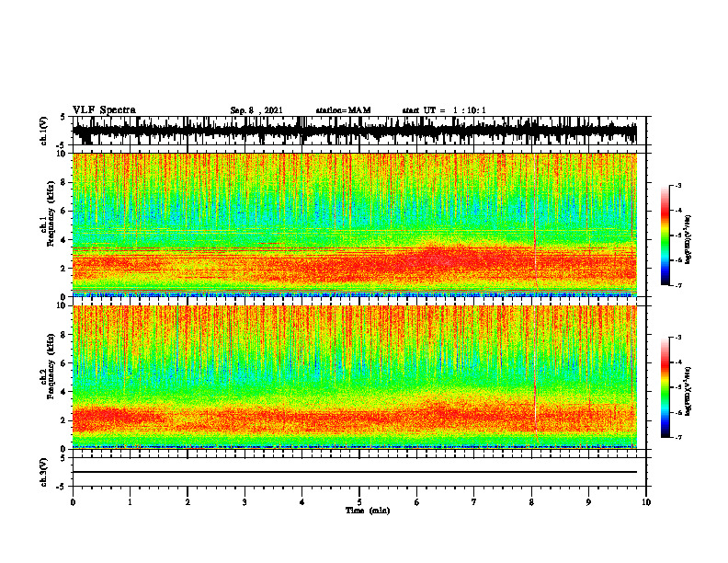Click the ch.1 color bar log(PSD) unit label
This screenshot has width=728, height=563.
point(688,240)
